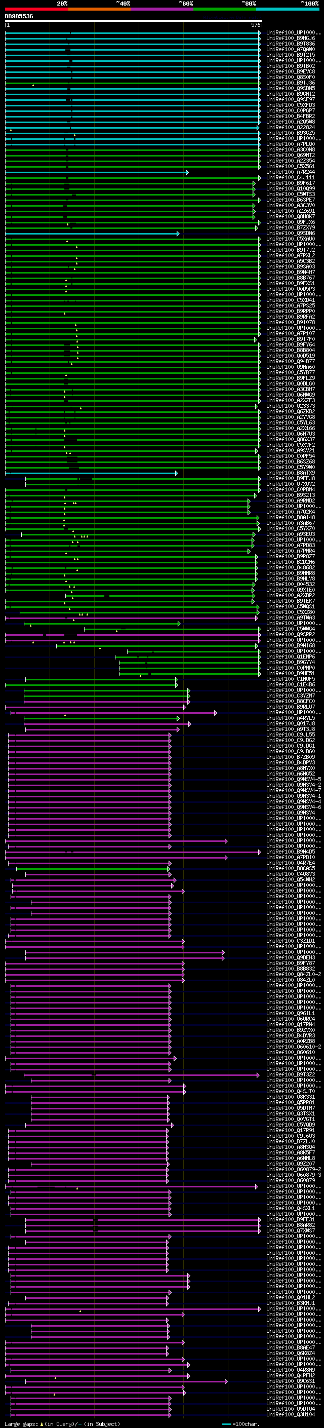
Task: Click the label UniRef100_B8AI48
Action: tap(291, 517)
